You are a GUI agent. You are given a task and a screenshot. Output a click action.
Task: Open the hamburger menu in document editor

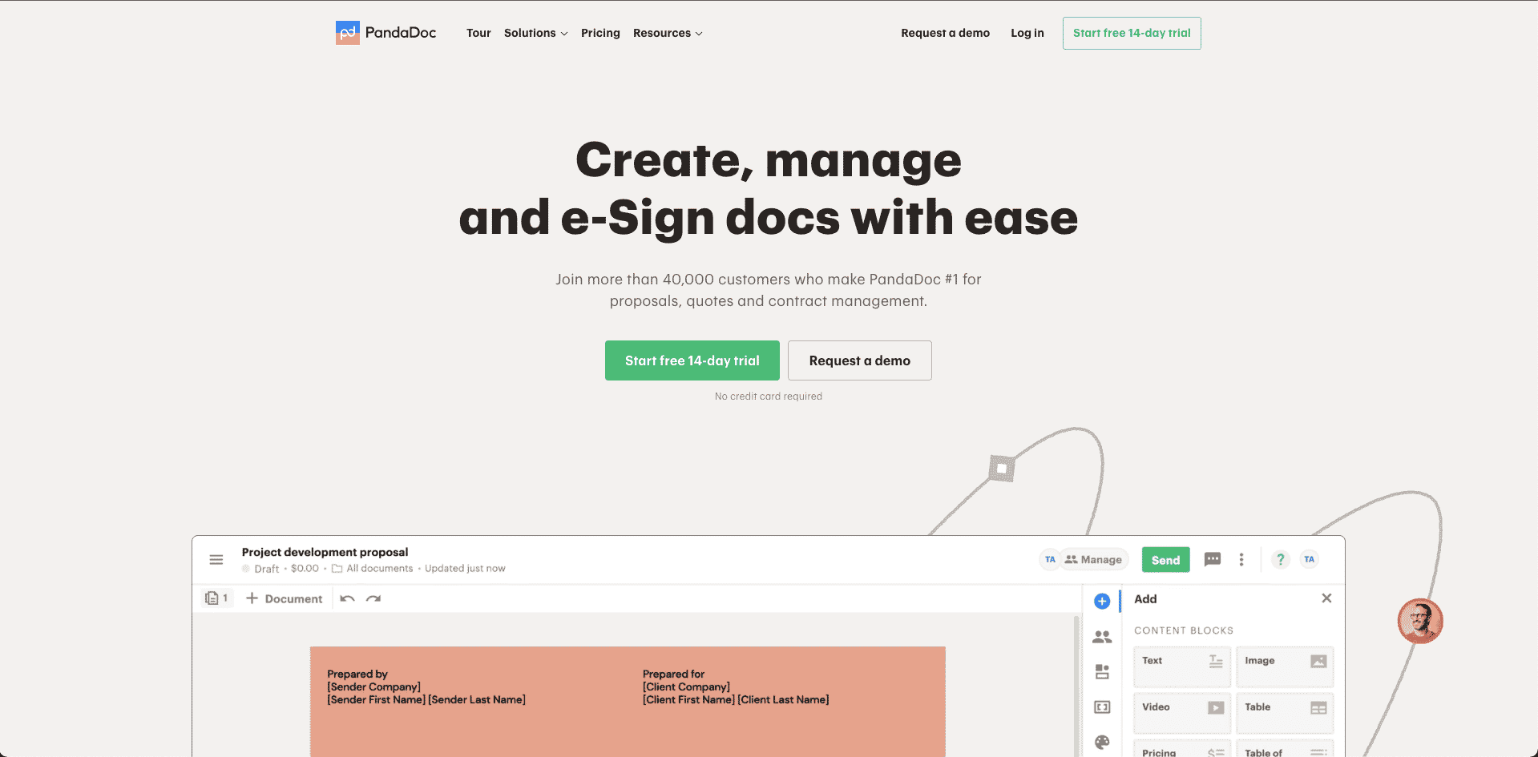(x=216, y=560)
